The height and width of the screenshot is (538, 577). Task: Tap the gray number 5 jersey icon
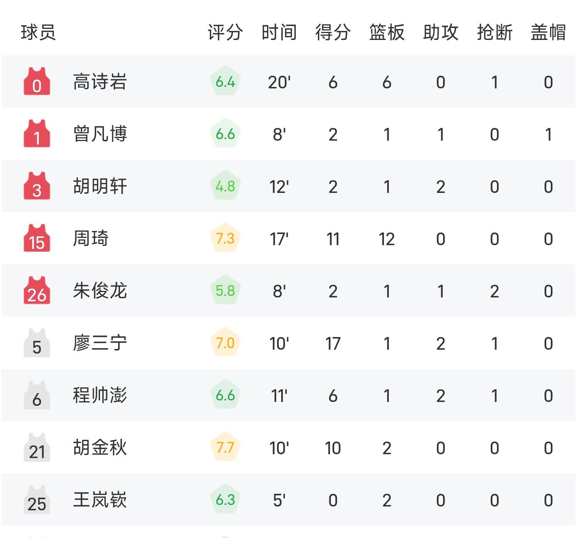(x=37, y=343)
